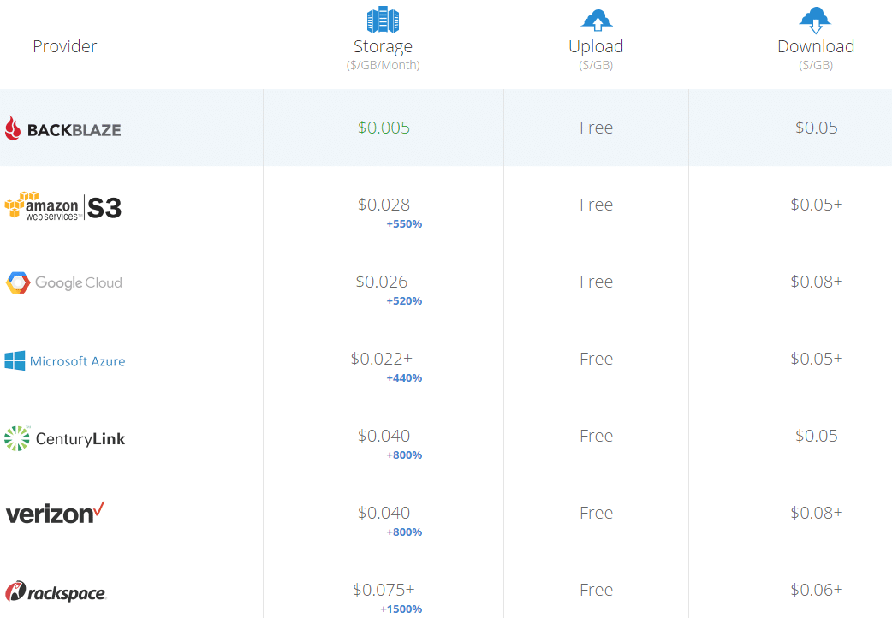
Task: Click Verizon upload Free cell
Action: click(596, 513)
